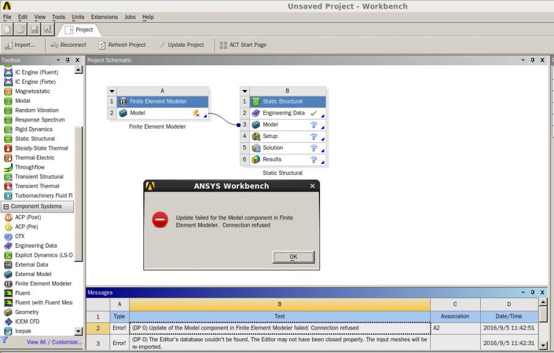This screenshot has height=353, width=554.
Task: Click the Toolbox filter funnel icon
Action: [4, 340]
